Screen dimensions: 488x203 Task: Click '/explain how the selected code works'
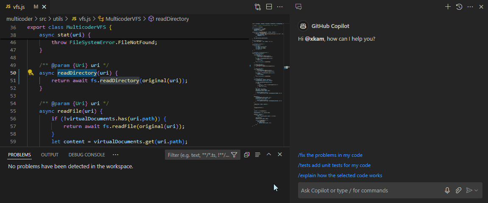click(340, 175)
